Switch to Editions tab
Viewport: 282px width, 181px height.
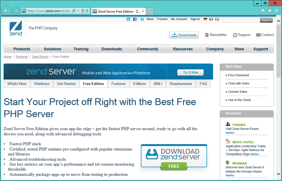[140, 84]
